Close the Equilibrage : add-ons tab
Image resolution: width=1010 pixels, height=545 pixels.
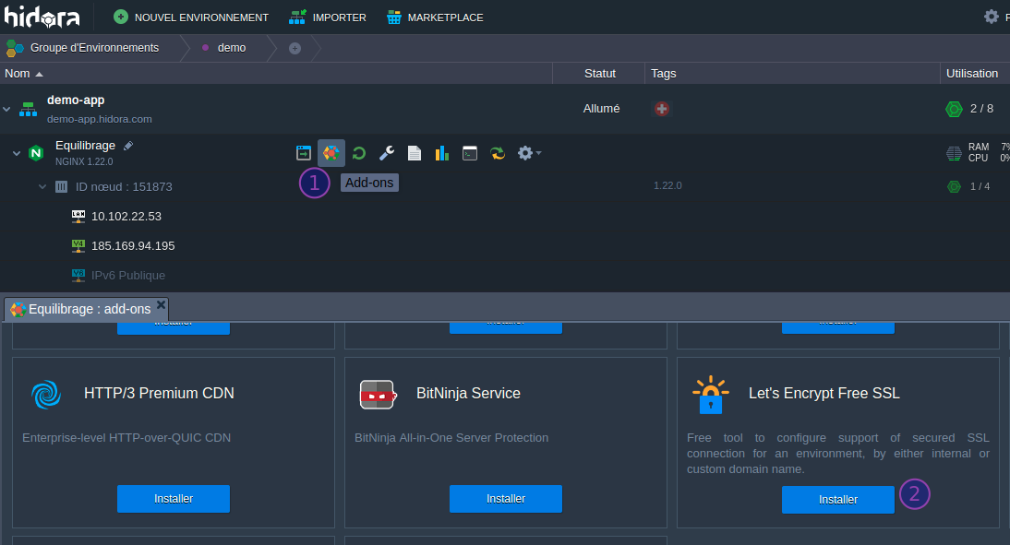(x=161, y=304)
